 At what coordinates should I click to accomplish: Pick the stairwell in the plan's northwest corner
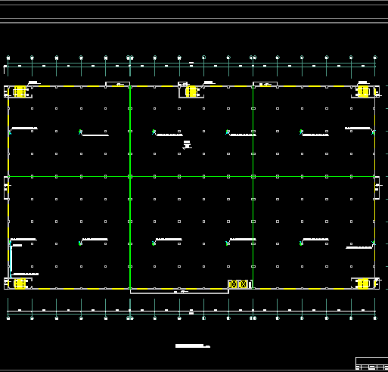[20, 91]
